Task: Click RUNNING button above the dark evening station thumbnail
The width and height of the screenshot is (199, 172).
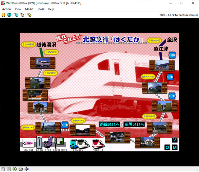Action: coord(78,121)
